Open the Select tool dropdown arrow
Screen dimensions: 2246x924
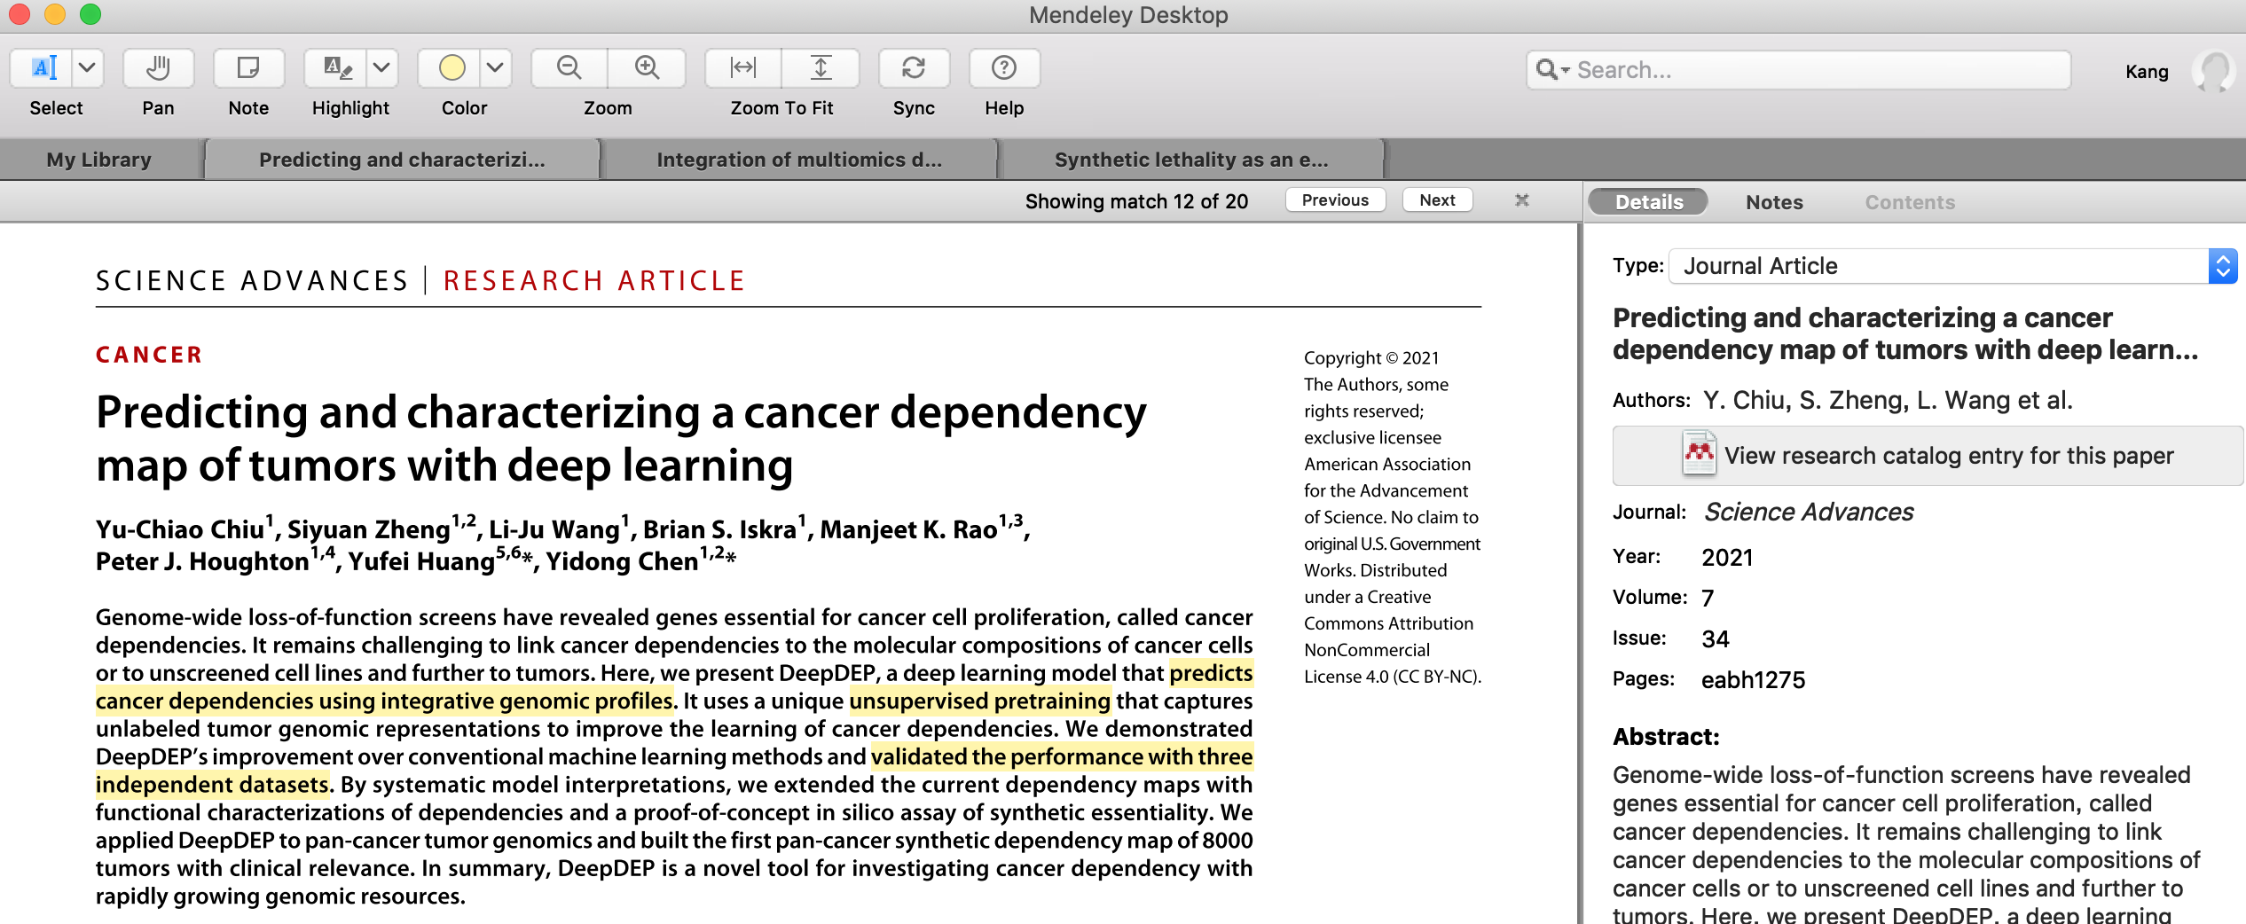point(87,68)
